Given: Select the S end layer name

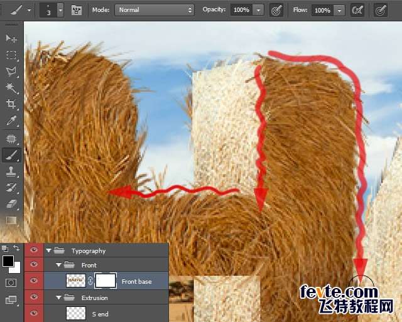Looking at the screenshot, I should tap(100, 314).
